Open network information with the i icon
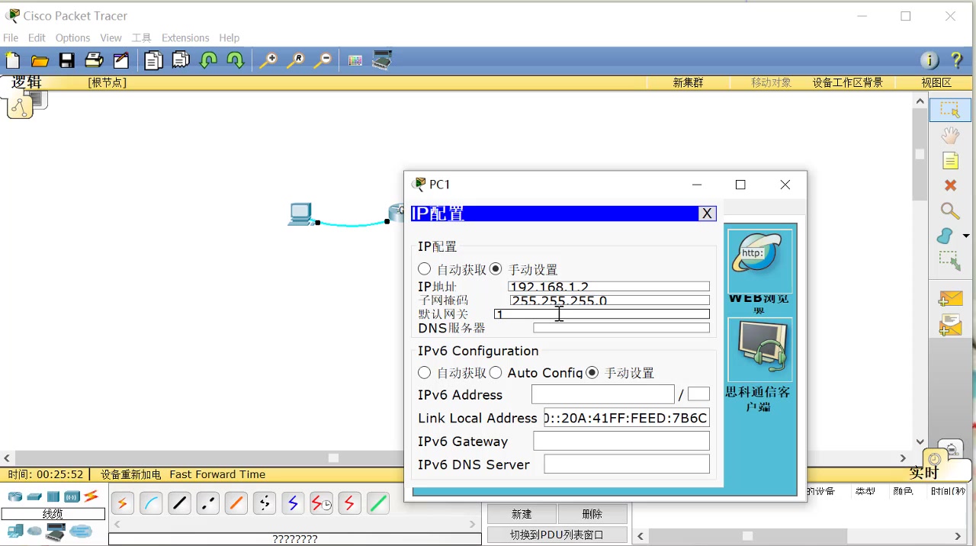The image size is (976, 546). [x=929, y=61]
